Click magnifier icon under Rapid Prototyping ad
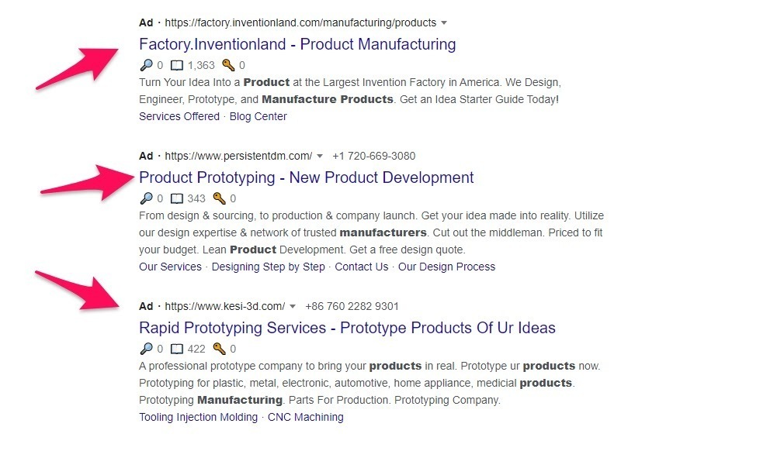The width and height of the screenshot is (784, 451). pos(146,349)
